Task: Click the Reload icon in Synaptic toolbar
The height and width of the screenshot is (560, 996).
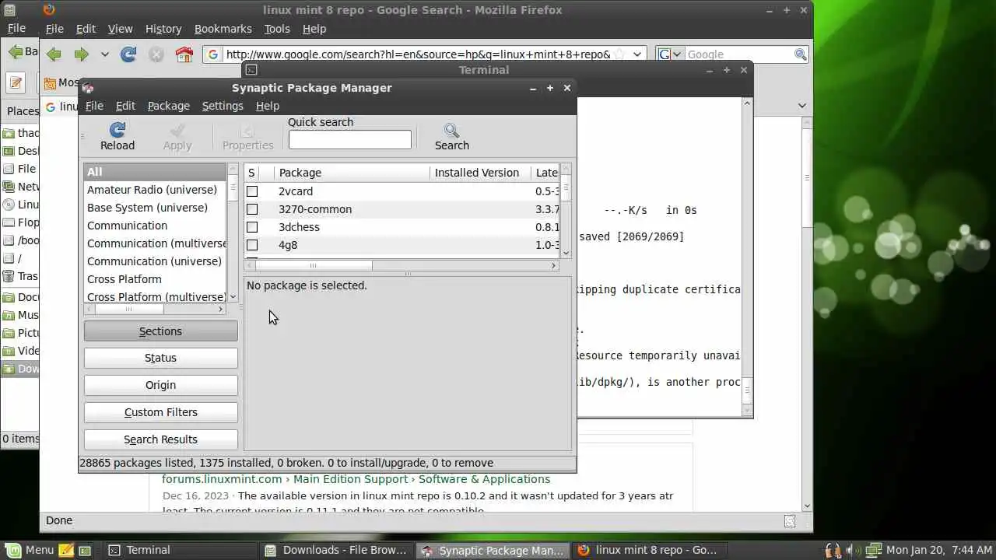Action: pyautogui.click(x=117, y=130)
